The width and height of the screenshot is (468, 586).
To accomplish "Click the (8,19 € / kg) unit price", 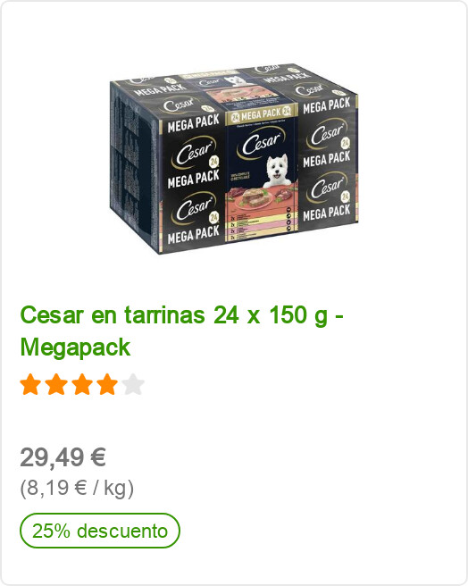I will pyautogui.click(x=77, y=488).
